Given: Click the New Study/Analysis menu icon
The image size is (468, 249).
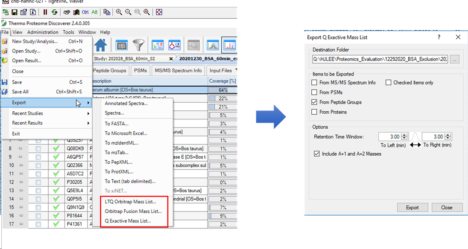Looking at the screenshot, I should pyautogui.click(x=4, y=41).
